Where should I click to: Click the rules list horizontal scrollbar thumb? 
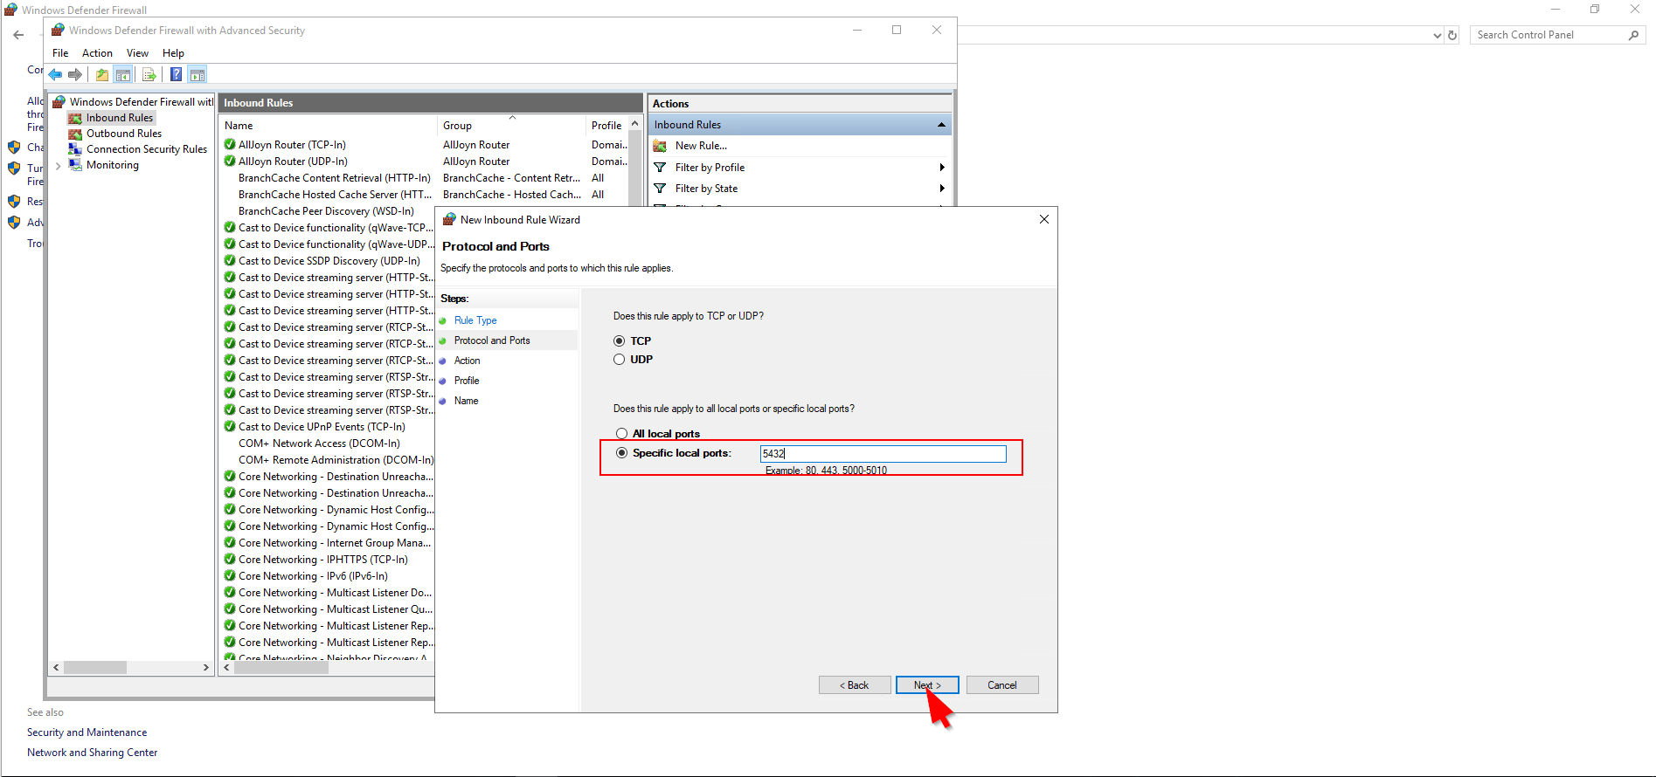pos(281,667)
